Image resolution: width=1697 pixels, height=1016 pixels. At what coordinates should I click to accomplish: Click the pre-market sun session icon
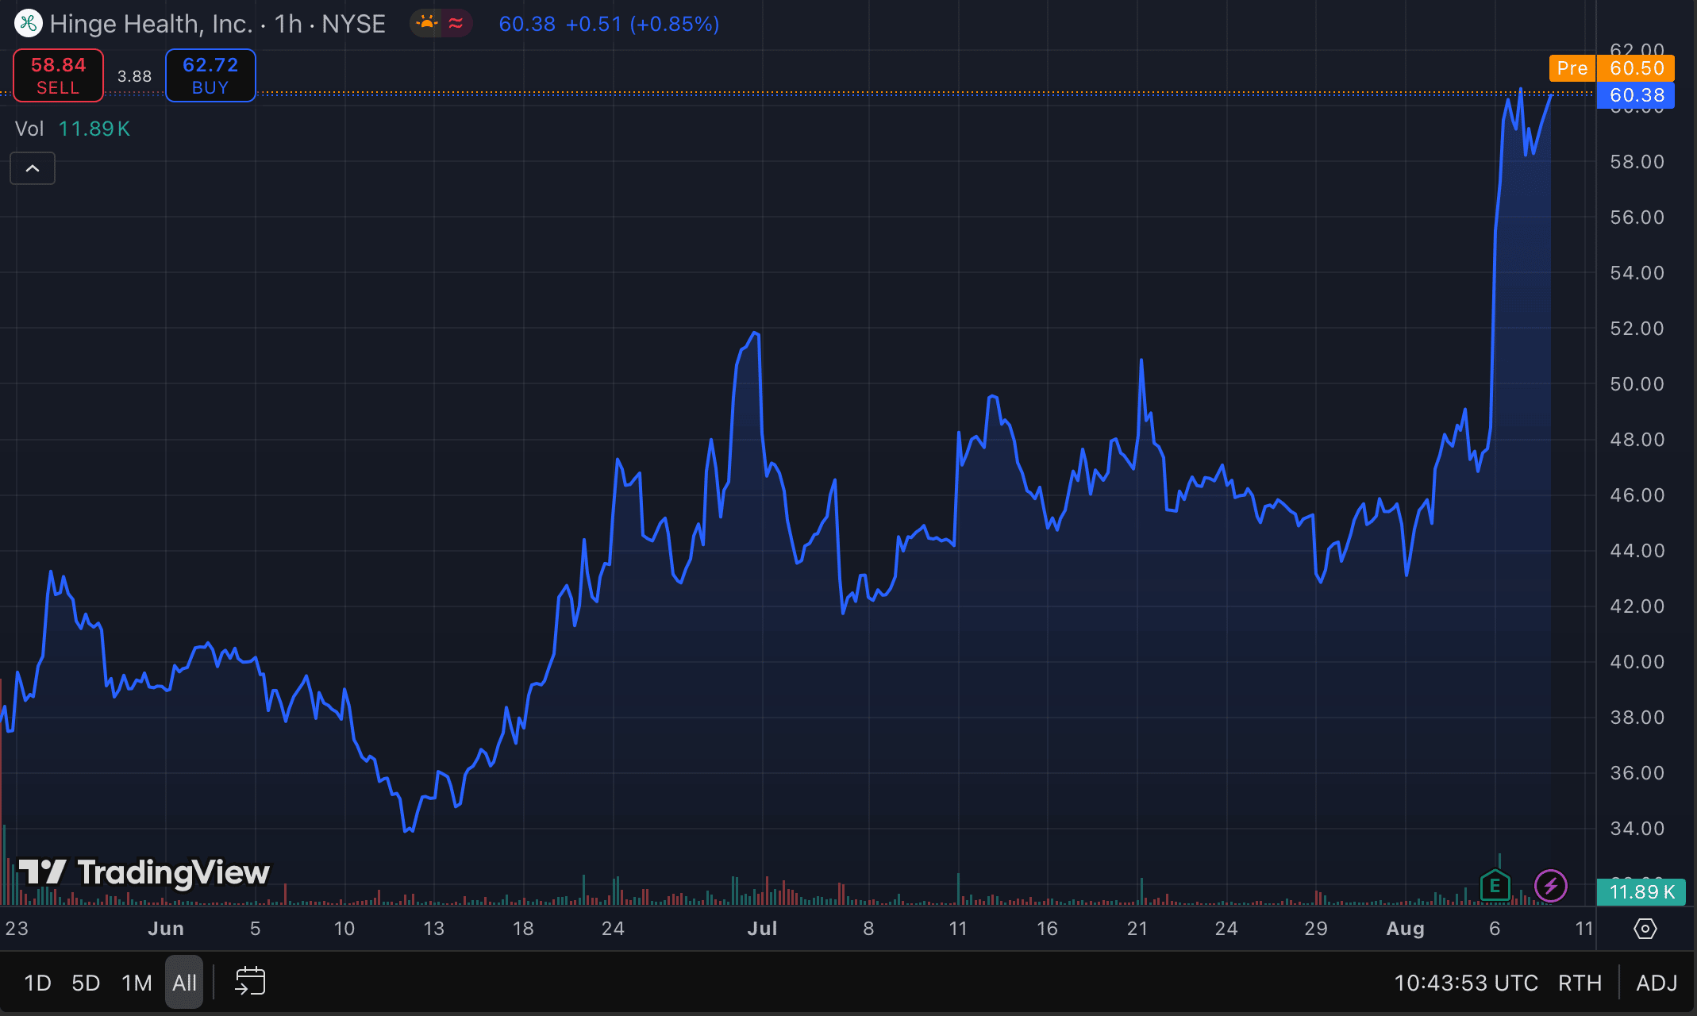(x=427, y=24)
